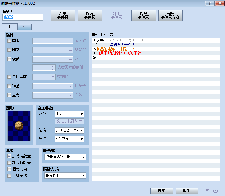Viewport: 225px width, 196px height.
Task: Open the help question mark button
Action: (210, 3)
